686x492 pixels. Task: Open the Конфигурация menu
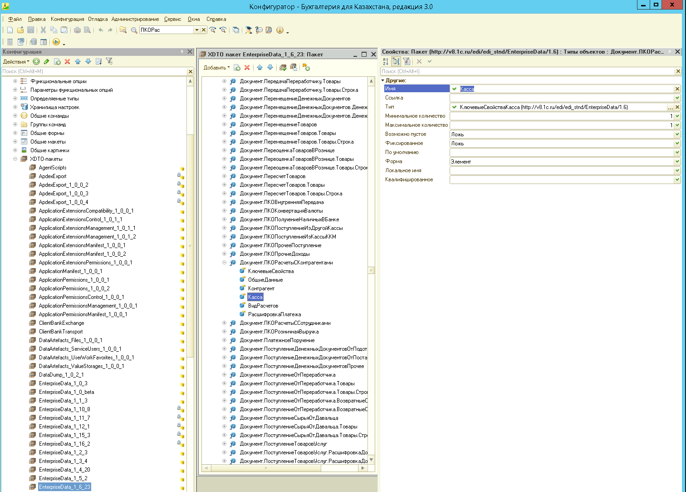pos(67,19)
